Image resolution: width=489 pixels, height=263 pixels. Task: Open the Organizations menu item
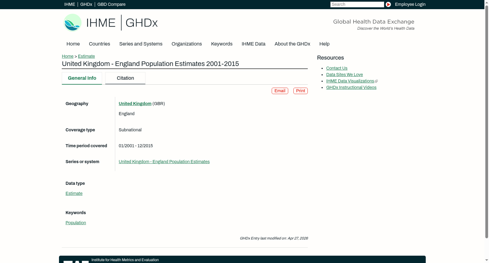187,44
